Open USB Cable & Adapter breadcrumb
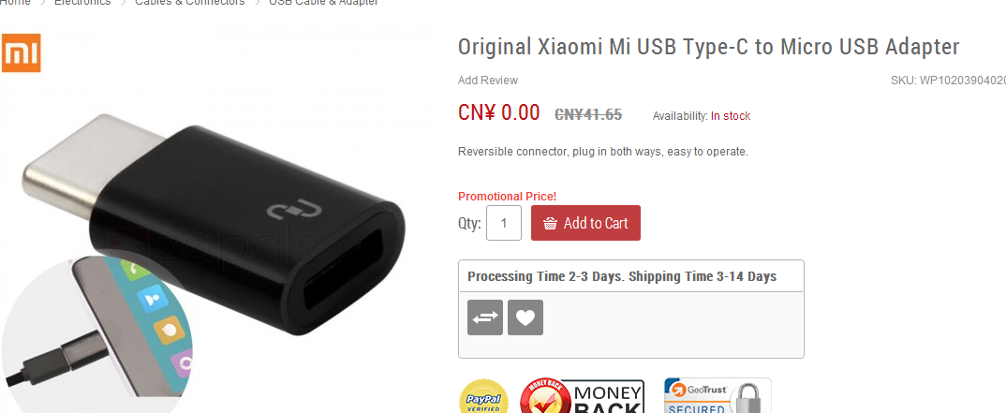Viewport: 1006px width, 413px height. [x=323, y=3]
